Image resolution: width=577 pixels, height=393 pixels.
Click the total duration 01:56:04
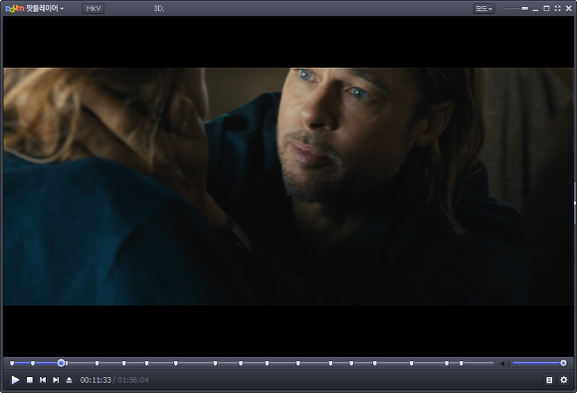point(133,380)
